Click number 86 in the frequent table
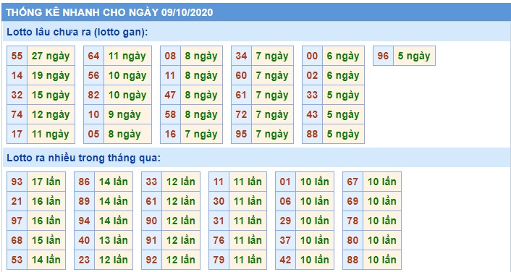Viewport: 511px width, 272px height. tap(84, 182)
